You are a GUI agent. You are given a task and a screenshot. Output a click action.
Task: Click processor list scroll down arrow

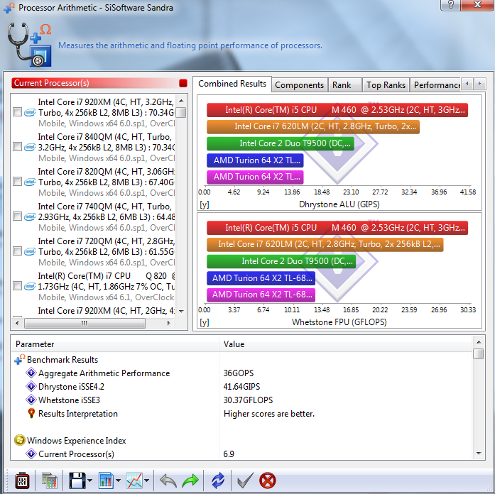pyautogui.click(x=181, y=312)
